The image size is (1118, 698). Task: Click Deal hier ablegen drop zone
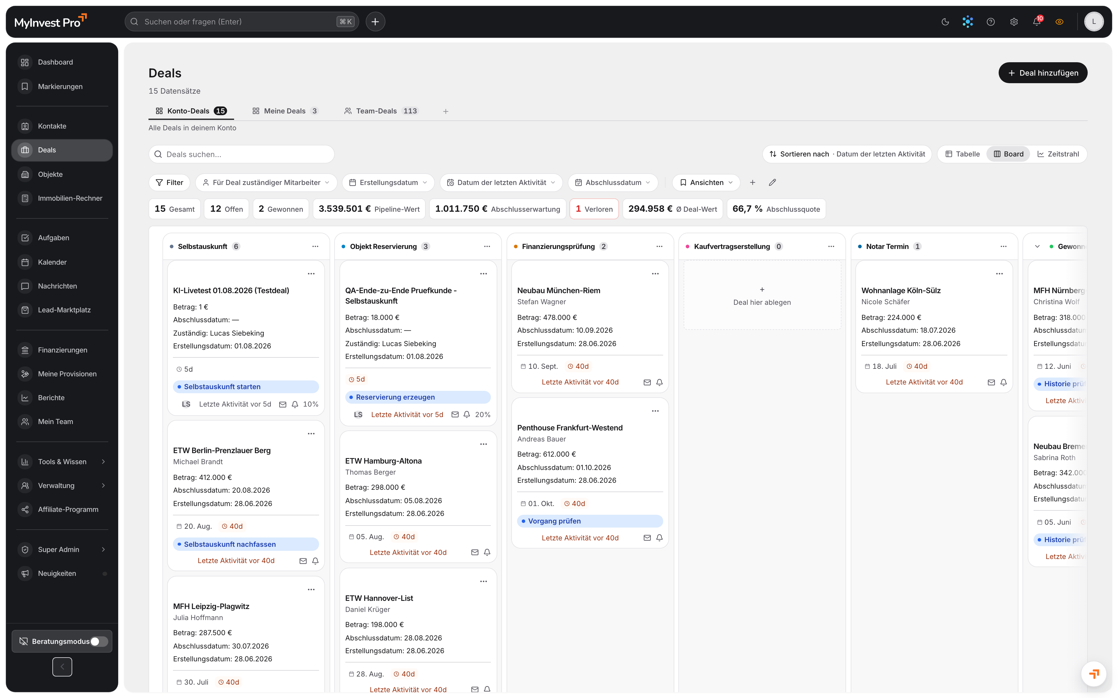tap(762, 295)
